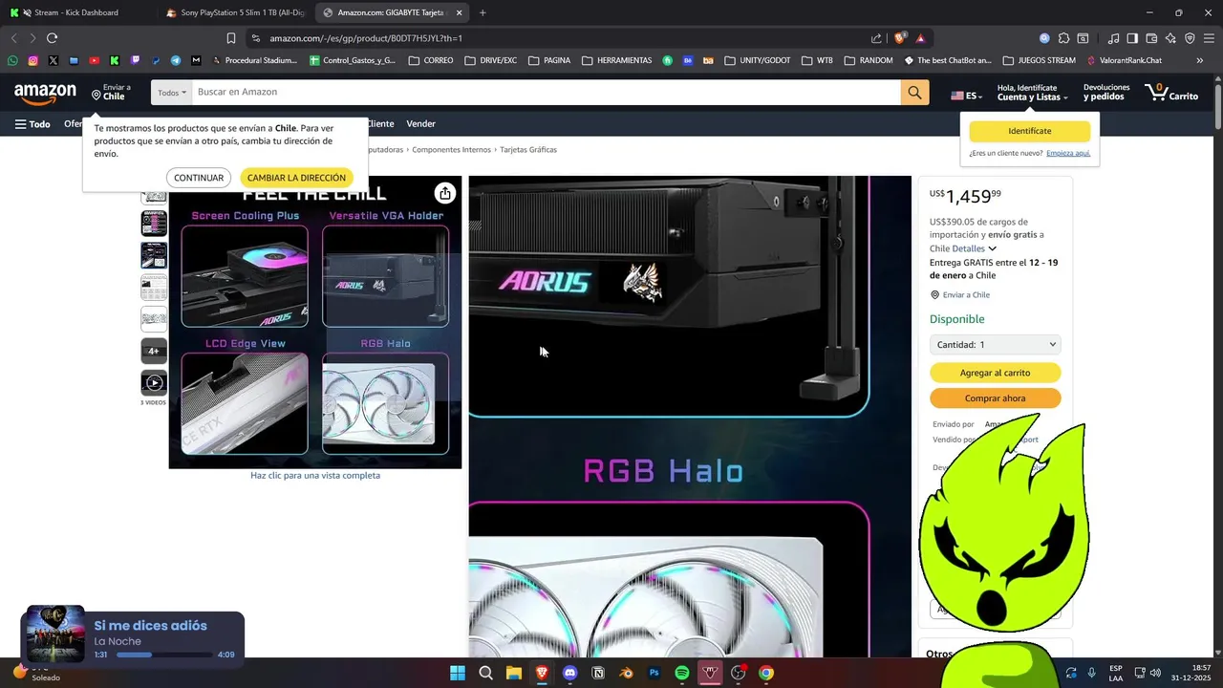Open the Telegram bookmark icon
The width and height of the screenshot is (1223, 688).
[x=176, y=60]
